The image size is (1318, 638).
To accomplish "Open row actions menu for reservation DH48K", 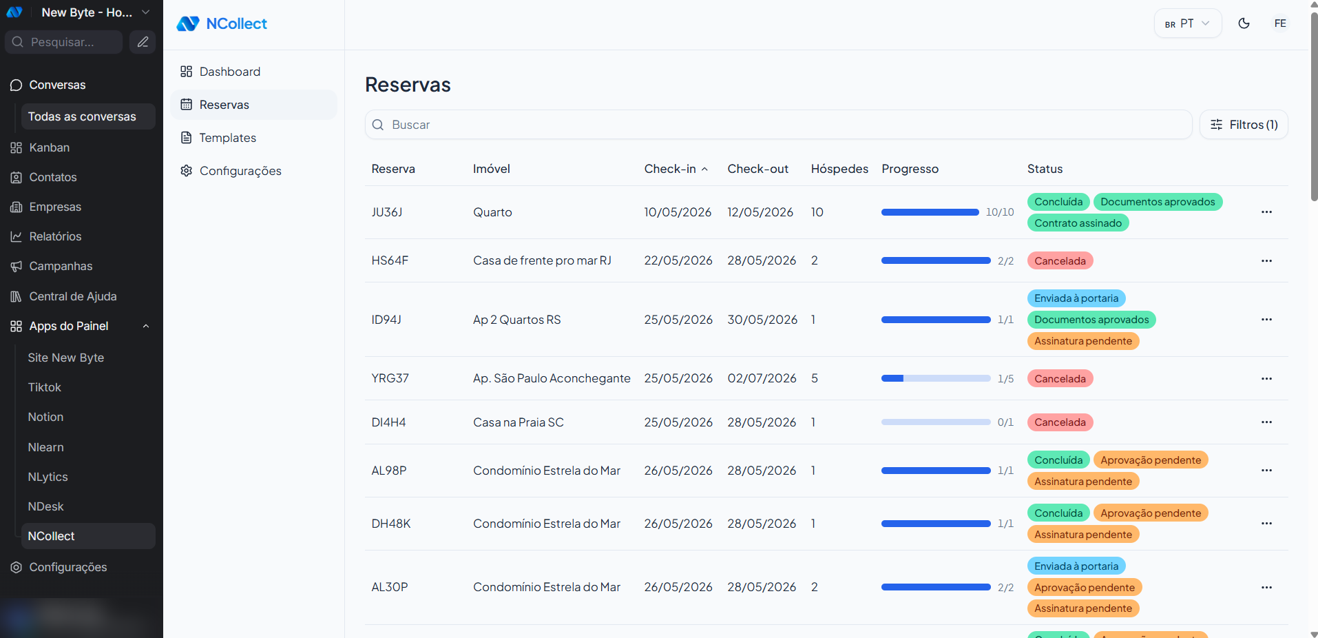I will coord(1266,524).
